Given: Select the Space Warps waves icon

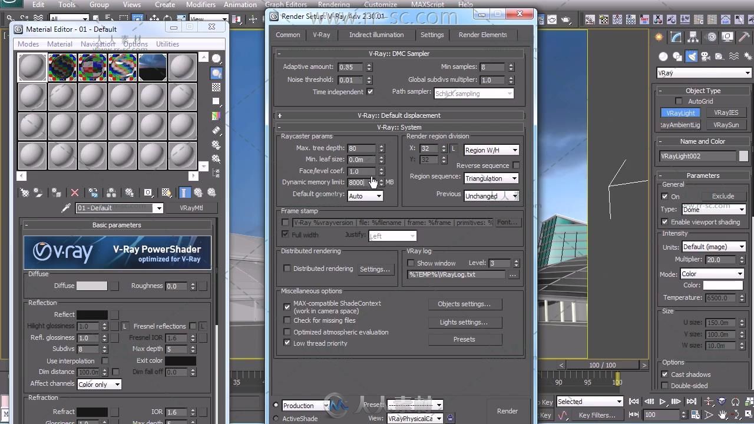Looking at the screenshot, I should point(734,57).
